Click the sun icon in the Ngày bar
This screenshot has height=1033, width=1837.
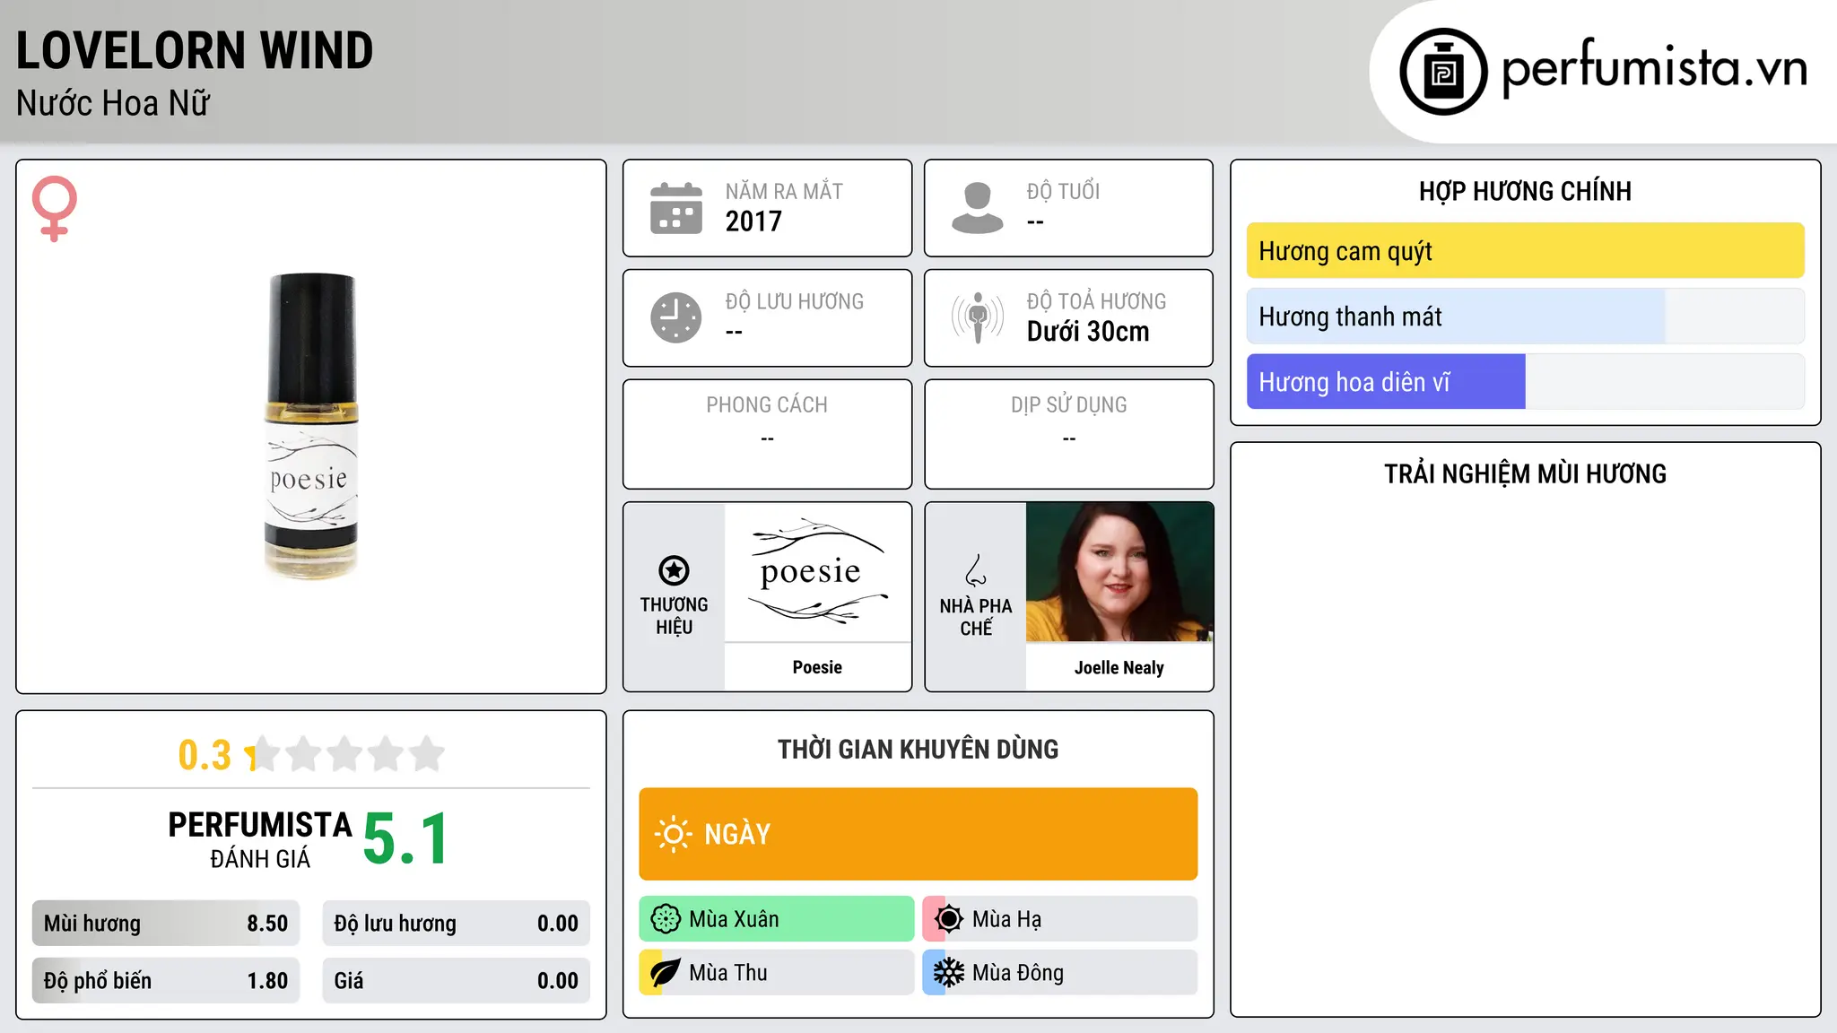pyautogui.click(x=673, y=834)
